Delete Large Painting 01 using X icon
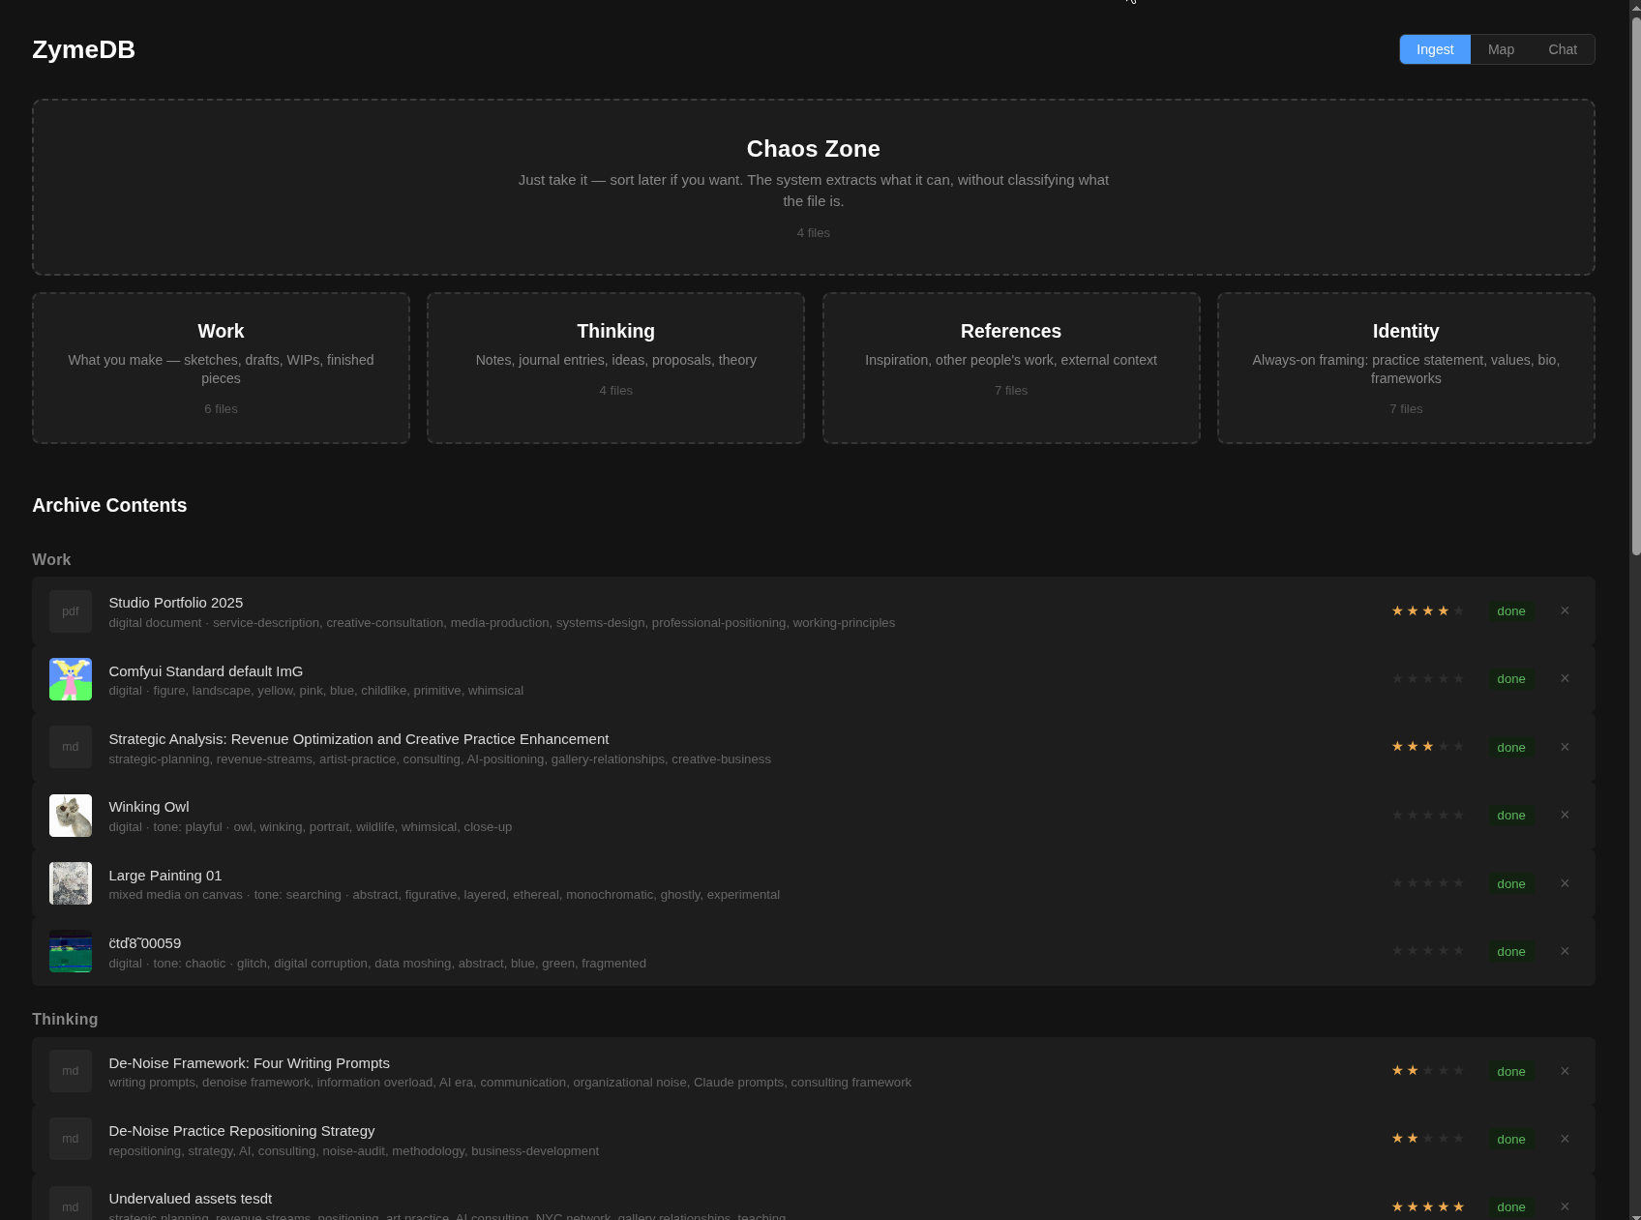 point(1565,883)
